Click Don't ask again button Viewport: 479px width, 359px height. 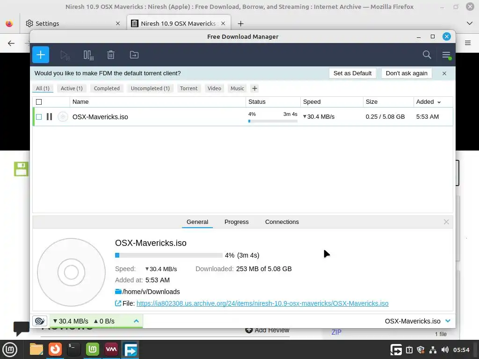pyautogui.click(x=406, y=73)
